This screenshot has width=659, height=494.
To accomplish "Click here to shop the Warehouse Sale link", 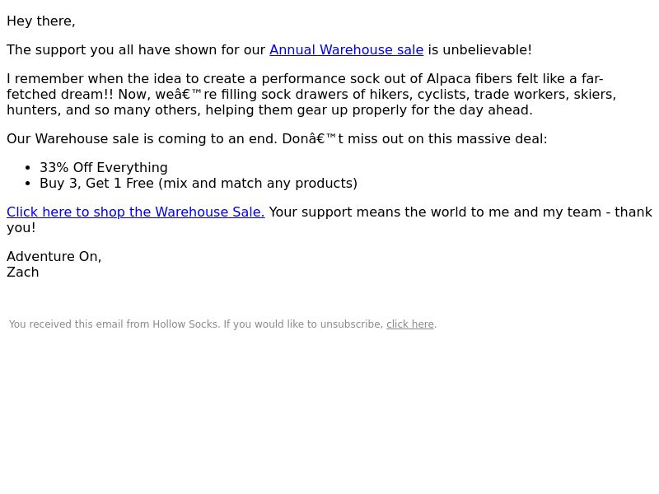I will click(x=136, y=212).
